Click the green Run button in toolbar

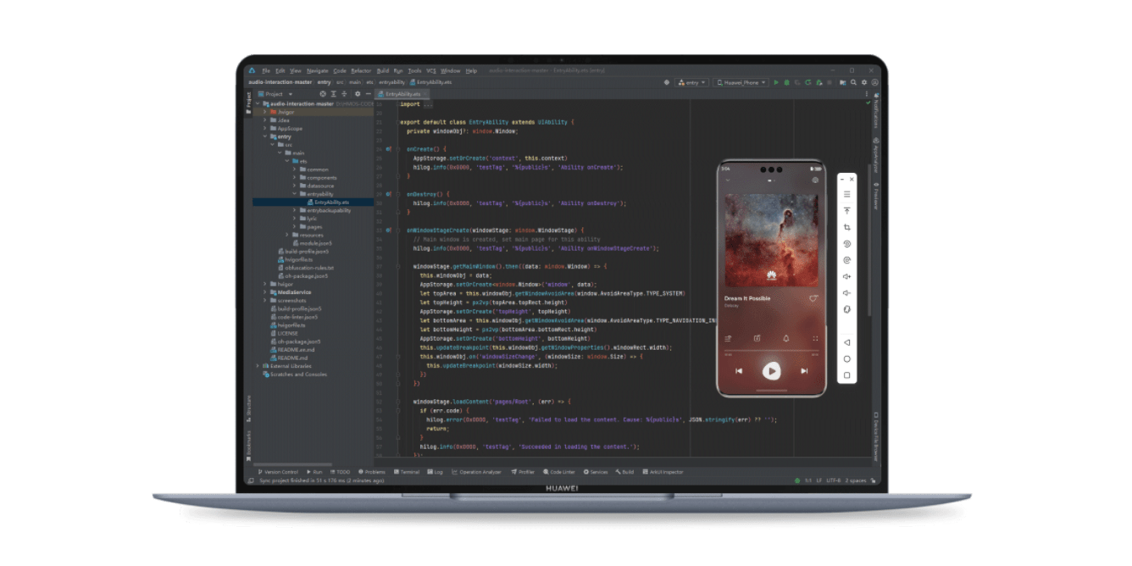(776, 82)
